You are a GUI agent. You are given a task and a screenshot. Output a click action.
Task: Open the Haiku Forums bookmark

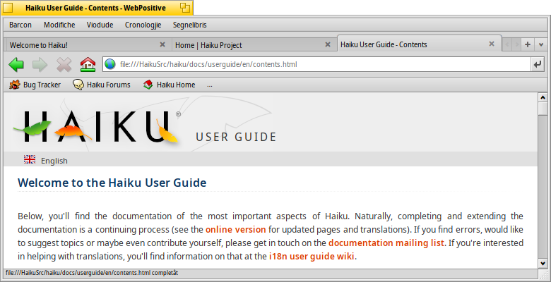coord(102,85)
